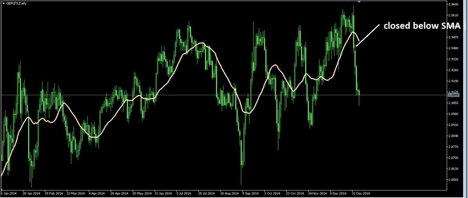Image resolution: width=468 pixels, height=198 pixels.
Task: Click the 2.8840 price axis label
Action: point(454,136)
